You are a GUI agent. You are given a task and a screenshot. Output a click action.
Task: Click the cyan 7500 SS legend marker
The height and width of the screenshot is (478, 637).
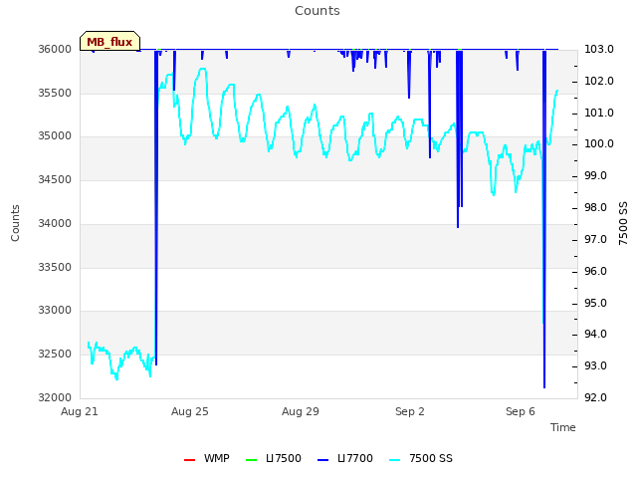395,460
